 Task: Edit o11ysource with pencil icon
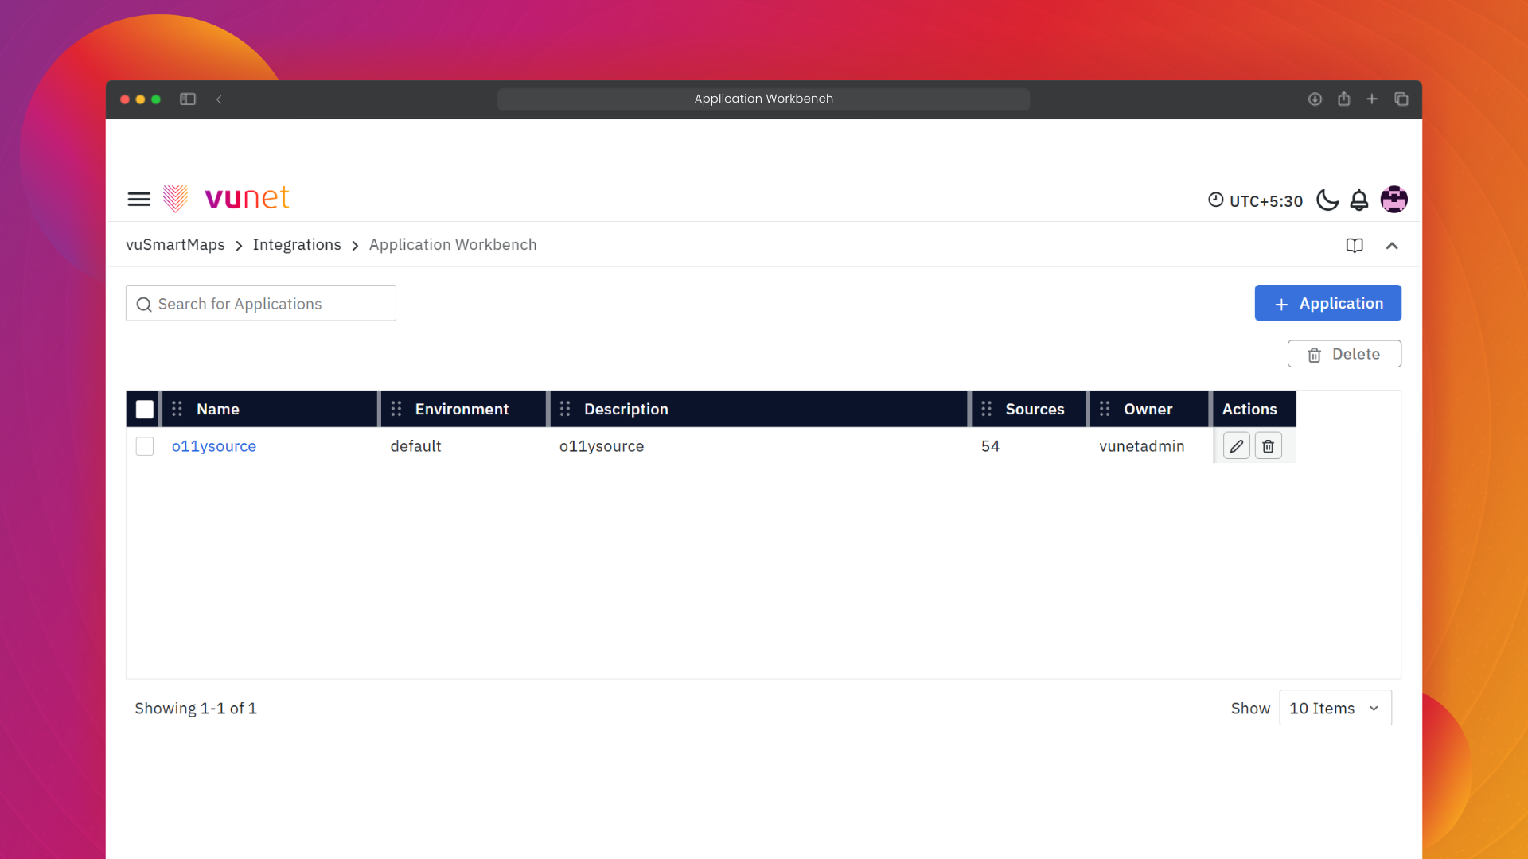point(1236,446)
